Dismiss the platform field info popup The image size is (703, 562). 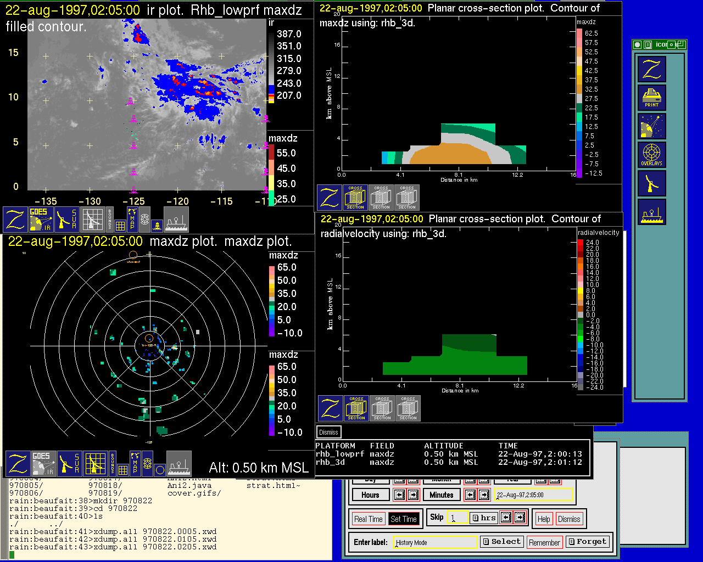(328, 432)
